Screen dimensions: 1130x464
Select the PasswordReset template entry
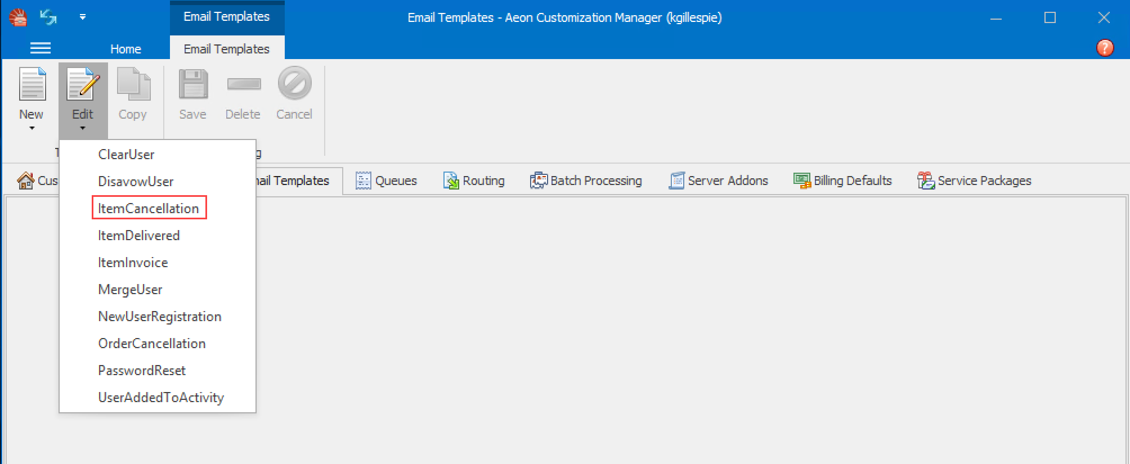tap(142, 370)
